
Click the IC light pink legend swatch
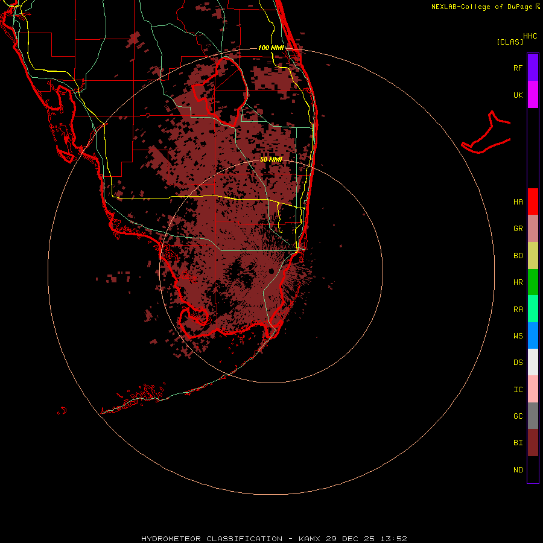point(533,389)
